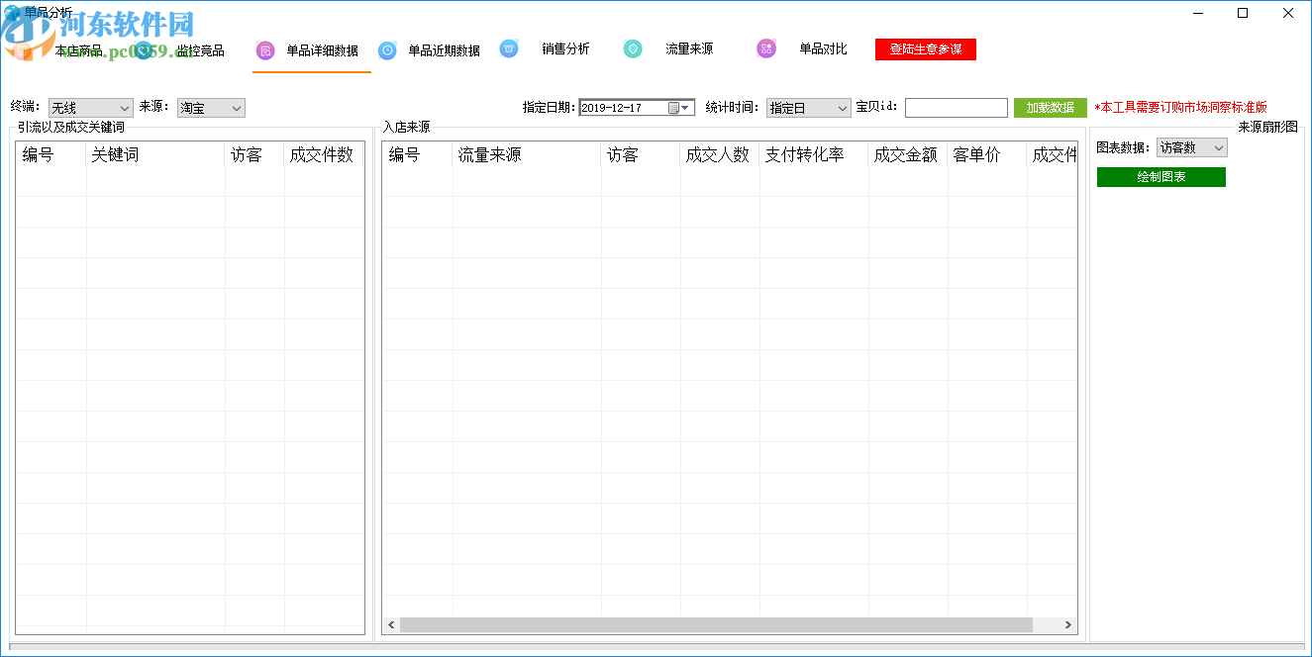The width and height of the screenshot is (1312, 657).
Task: Click the shirt icon beside 销售分析
Action: [509, 48]
